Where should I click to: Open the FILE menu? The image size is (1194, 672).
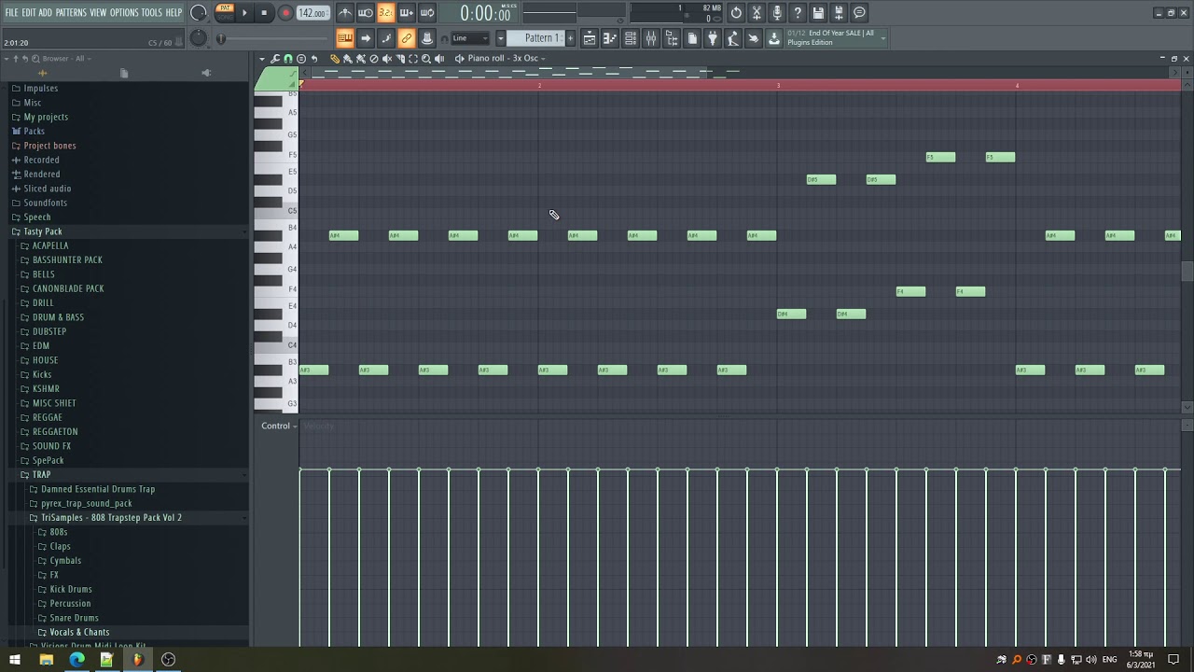pyautogui.click(x=11, y=12)
